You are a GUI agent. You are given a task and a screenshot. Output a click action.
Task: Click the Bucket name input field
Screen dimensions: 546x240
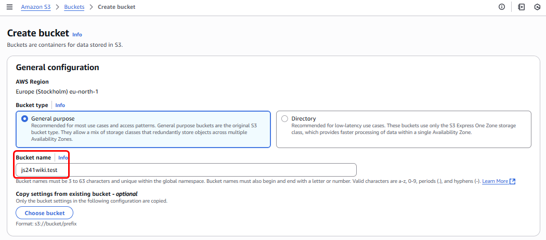point(186,170)
